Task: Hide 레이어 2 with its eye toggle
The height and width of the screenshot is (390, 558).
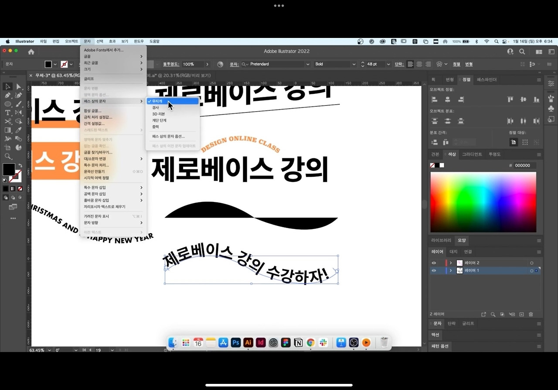Action: coord(433,263)
